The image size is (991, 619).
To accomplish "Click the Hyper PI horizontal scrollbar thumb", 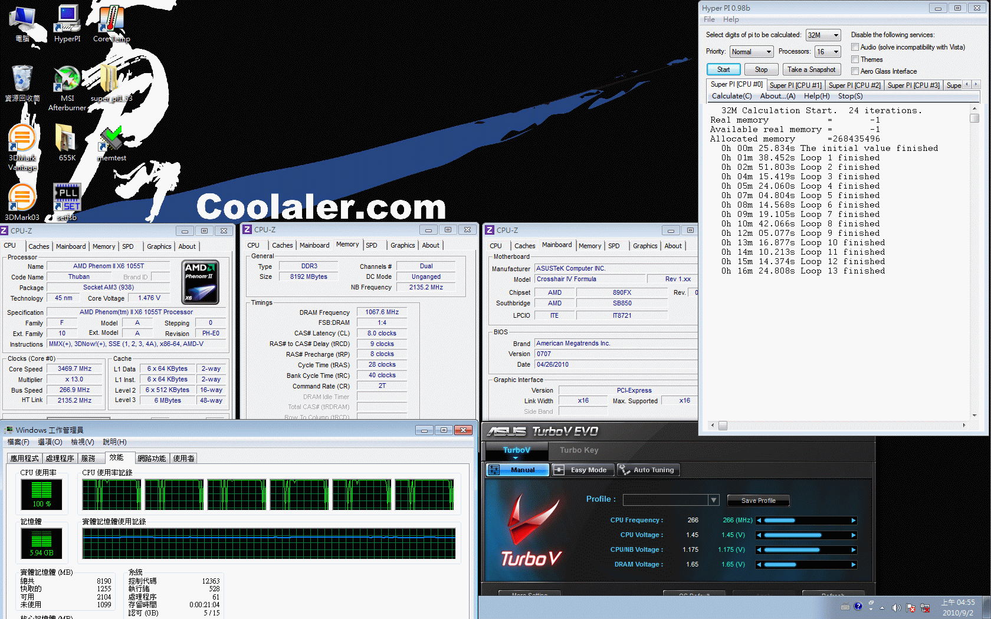I will 723,426.
